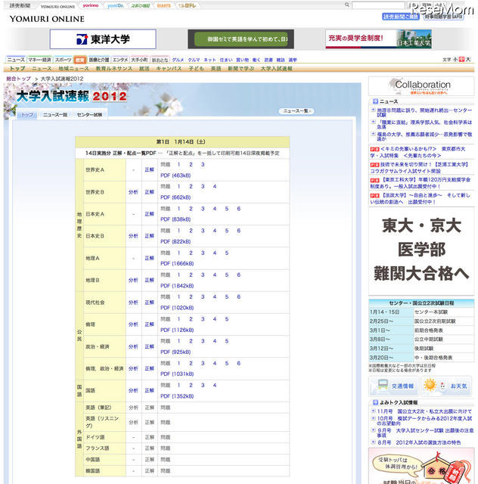Open the お天気 sun icon button
478x484 pixels.
(x=446, y=386)
